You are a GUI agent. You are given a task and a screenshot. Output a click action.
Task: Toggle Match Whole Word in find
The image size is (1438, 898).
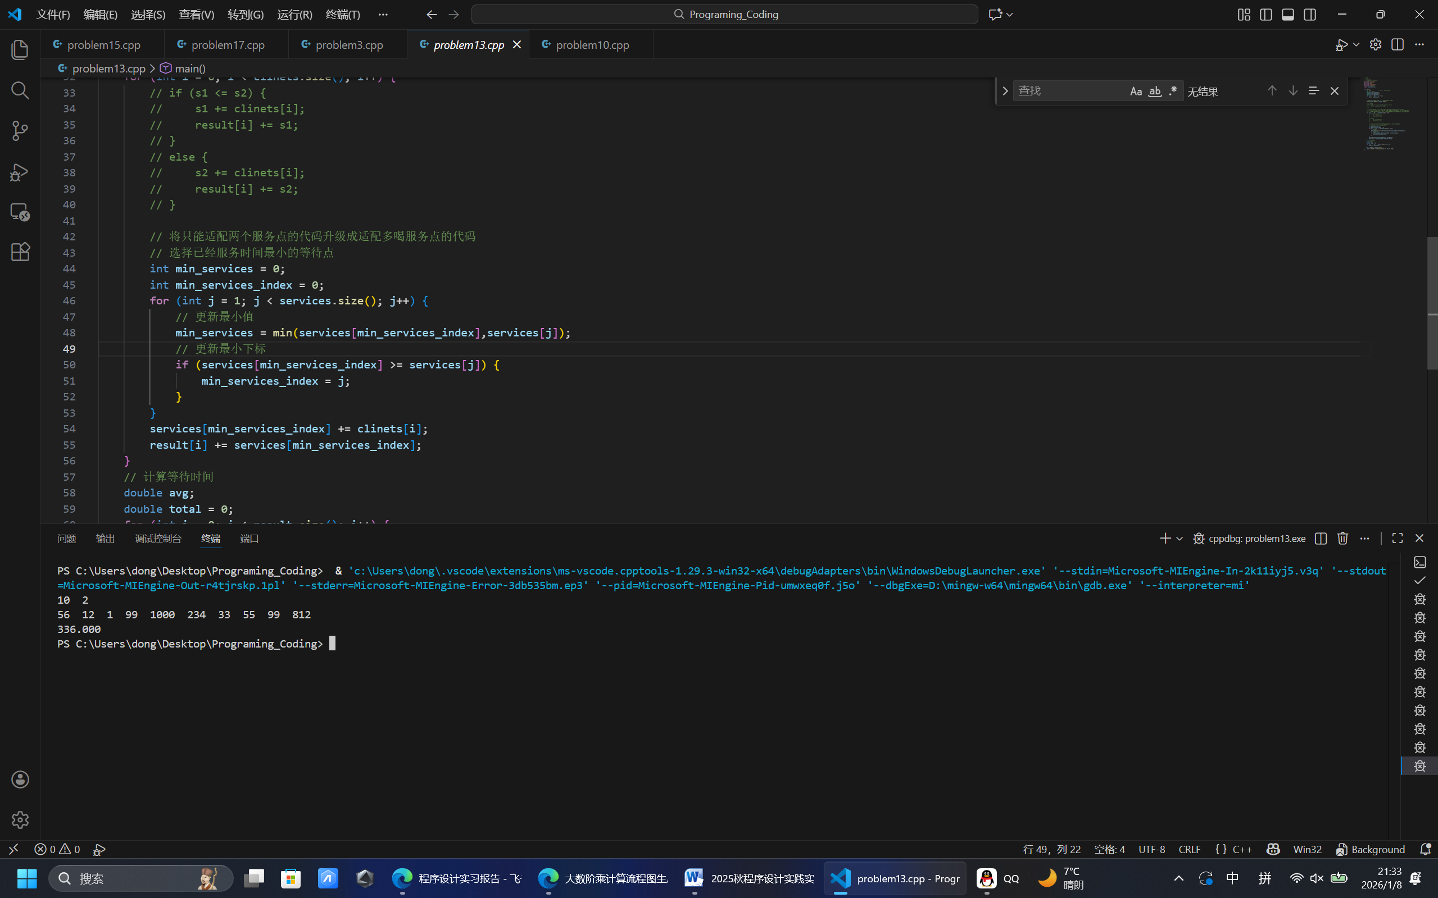coord(1155,91)
